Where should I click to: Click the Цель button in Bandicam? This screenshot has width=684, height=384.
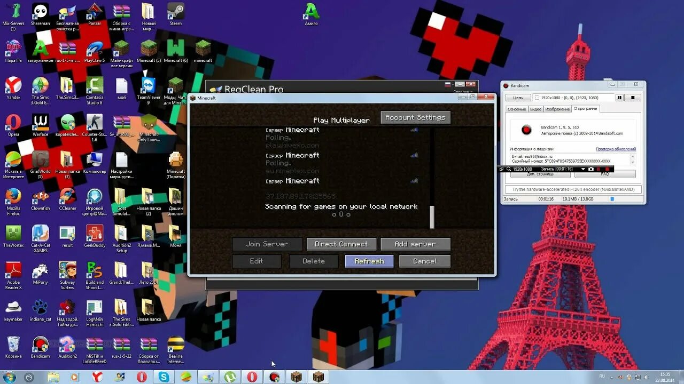(518, 98)
